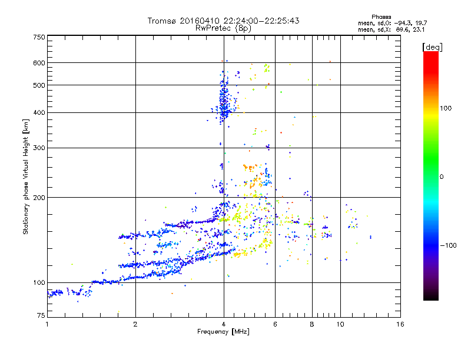This screenshot has width=471, height=353.
Task: Click the y-axis tick label "500"
Action: 39,85
